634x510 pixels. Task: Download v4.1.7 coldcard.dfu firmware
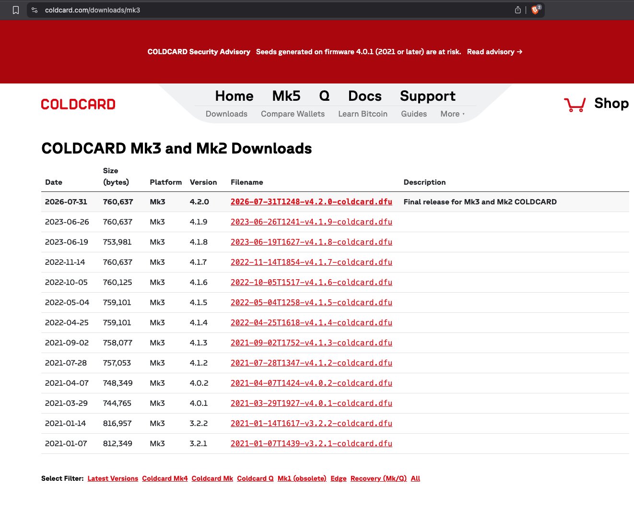click(x=311, y=262)
